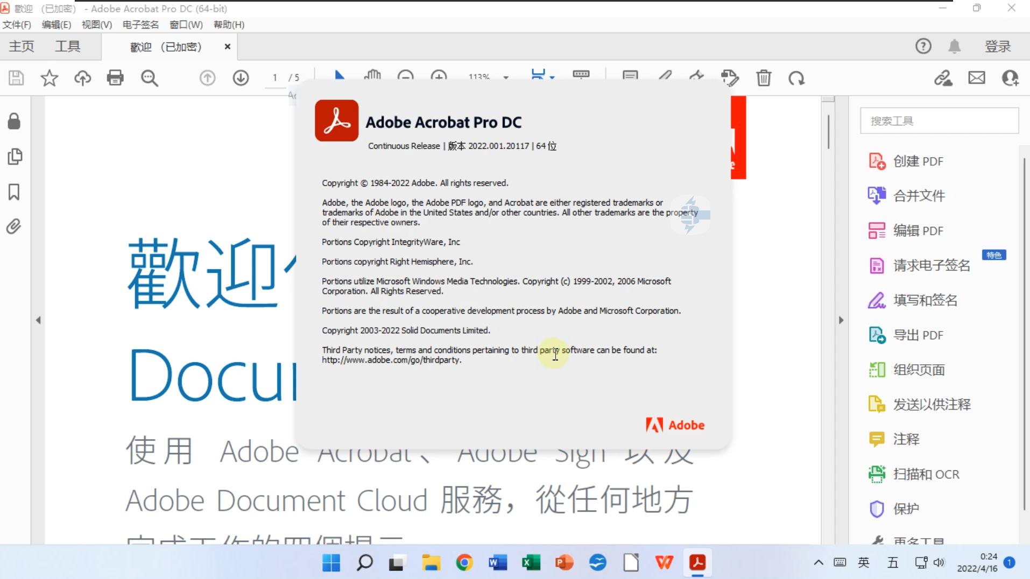The height and width of the screenshot is (579, 1030).
Task: Click the 搜索工具 search field
Action: [x=940, y=121]
